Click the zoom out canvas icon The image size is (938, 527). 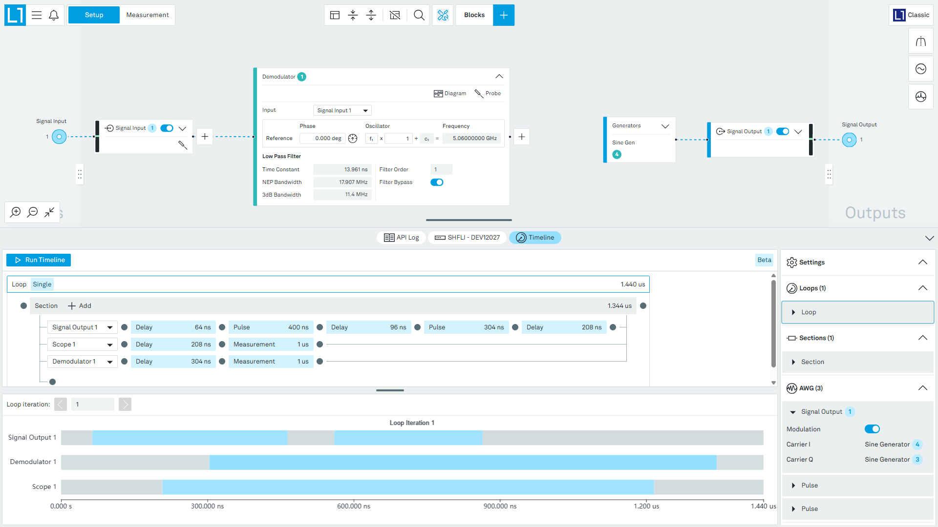[x=33, y=212]
